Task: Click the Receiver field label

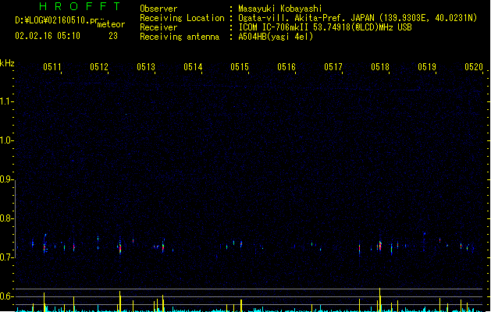Action: click(158, 27)
